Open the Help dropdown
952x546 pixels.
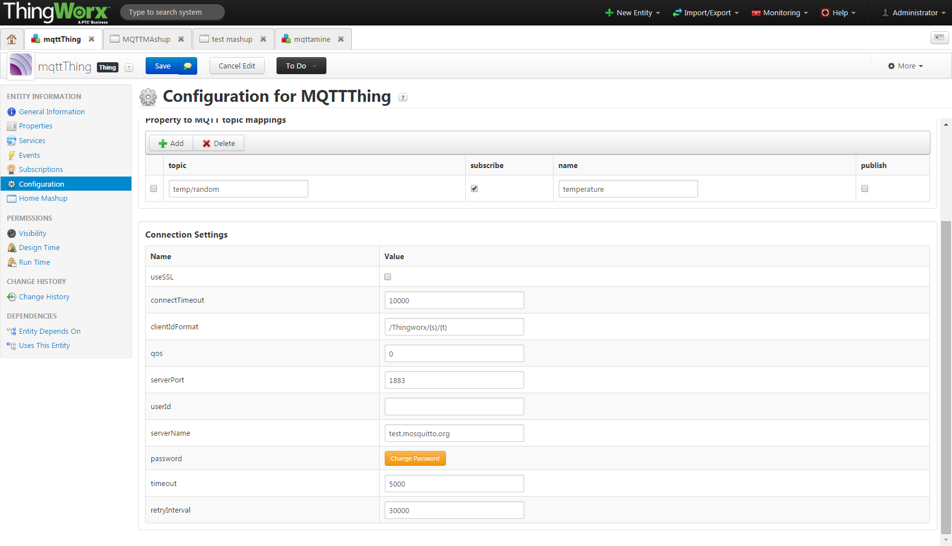click(838, 12)
